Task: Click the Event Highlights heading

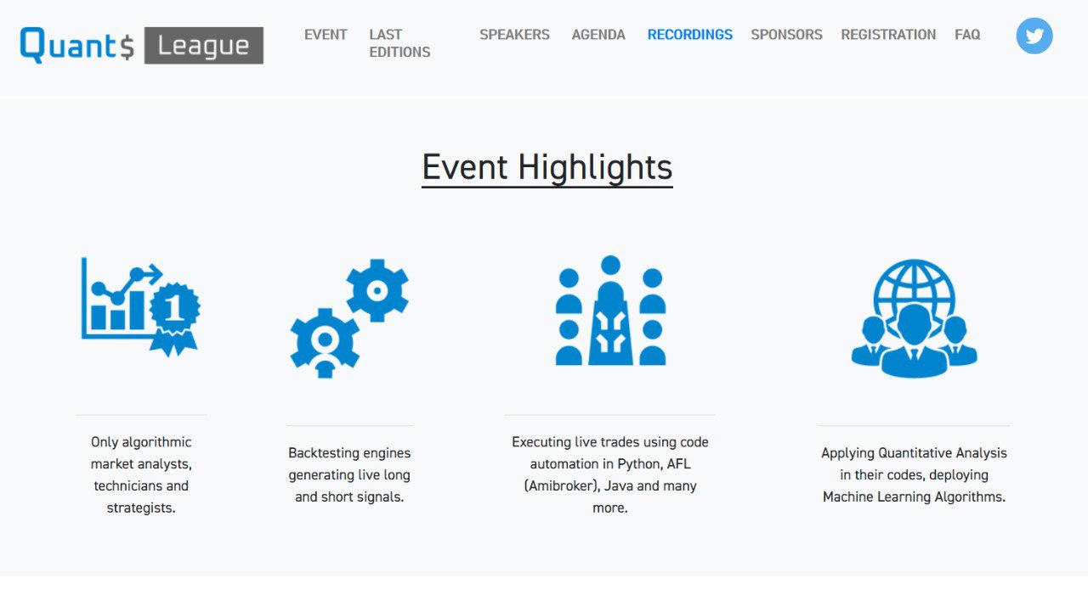Action: point(547,167)
